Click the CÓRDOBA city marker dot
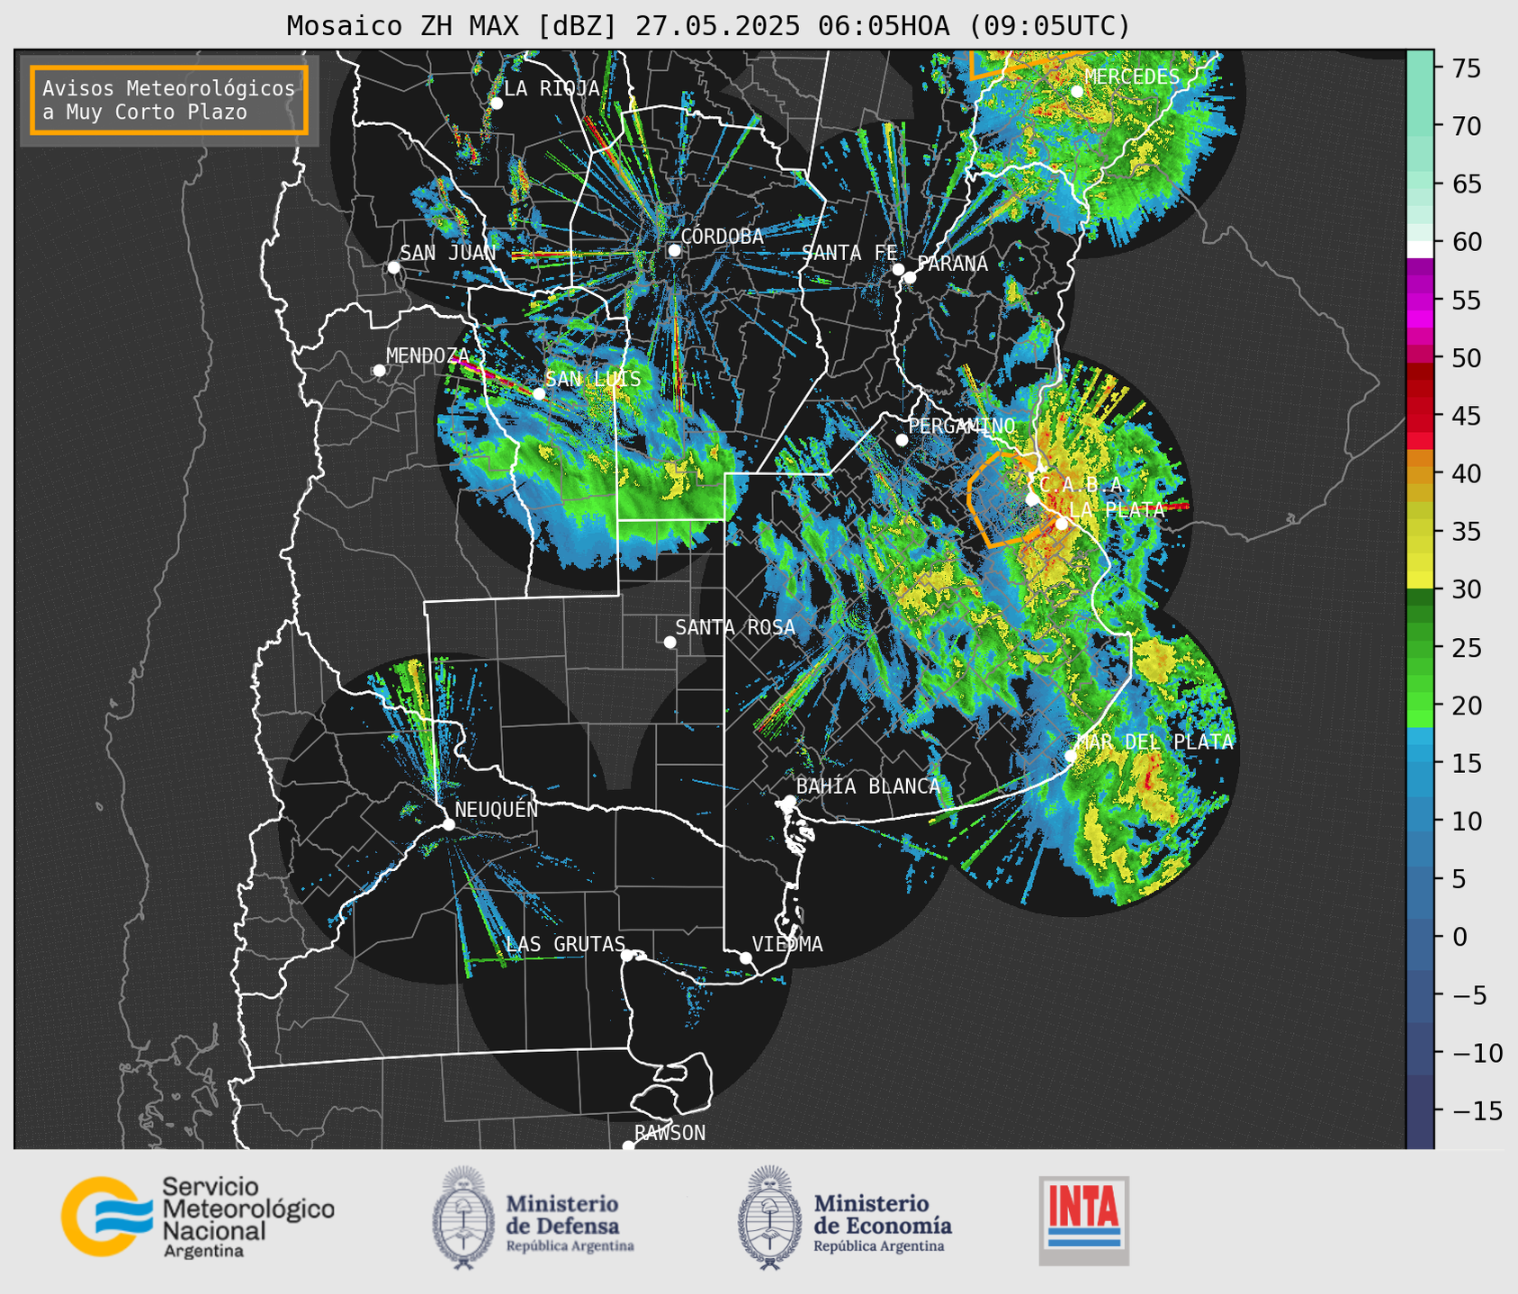The width and height of the screenshot is (1518, 1294). click(x=674, y=250)
